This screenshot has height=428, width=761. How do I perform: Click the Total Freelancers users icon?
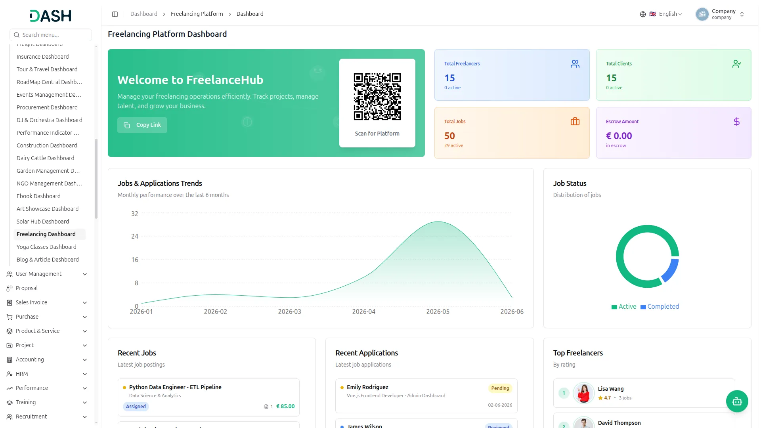575,64
